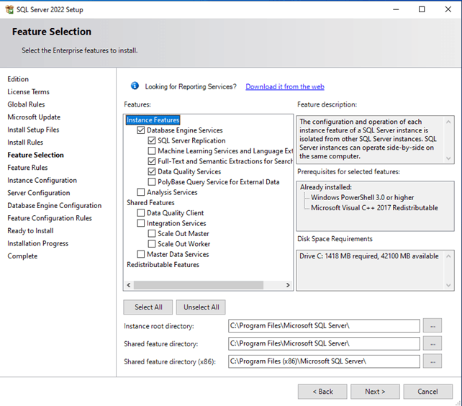Open the Download it from the web link
The image size is (462, 406).
[x=285, y=86]
